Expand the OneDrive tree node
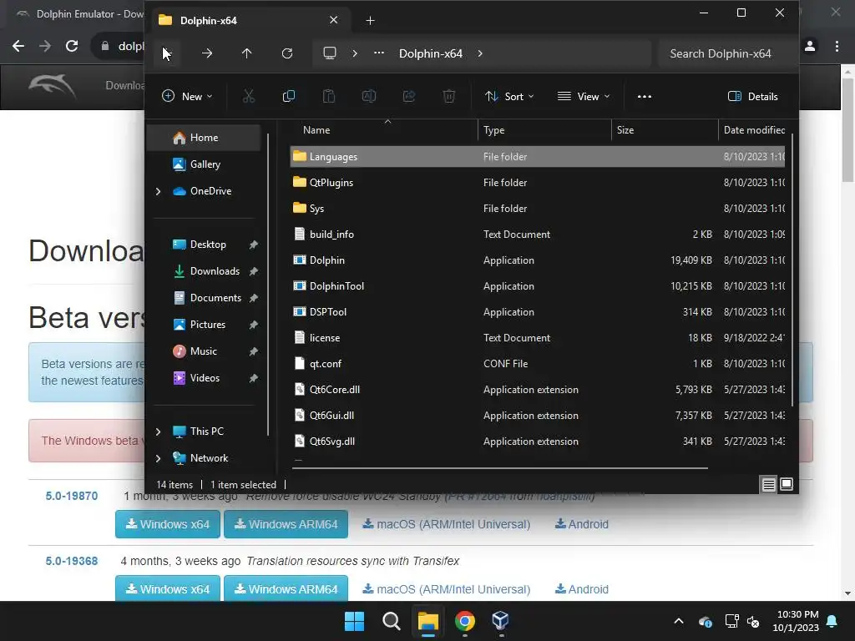The image size is (855, 641). [158, 191]
